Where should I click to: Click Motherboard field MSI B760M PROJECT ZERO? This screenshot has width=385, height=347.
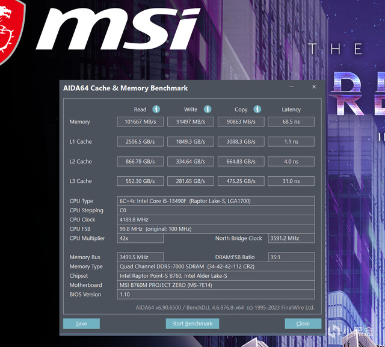pyautogui.click(x=216, y=285)
